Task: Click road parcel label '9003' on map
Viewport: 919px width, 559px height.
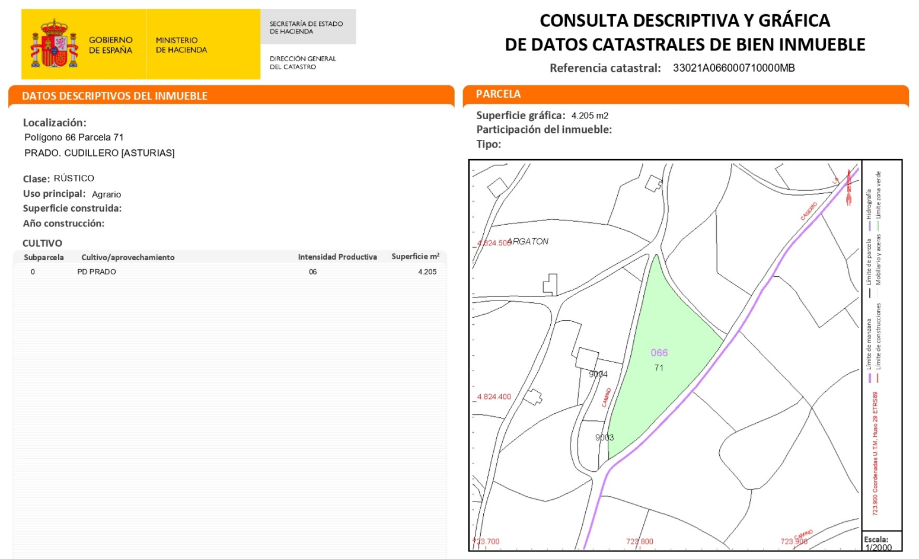Action: pyautogui.click(x=605, y=437)
